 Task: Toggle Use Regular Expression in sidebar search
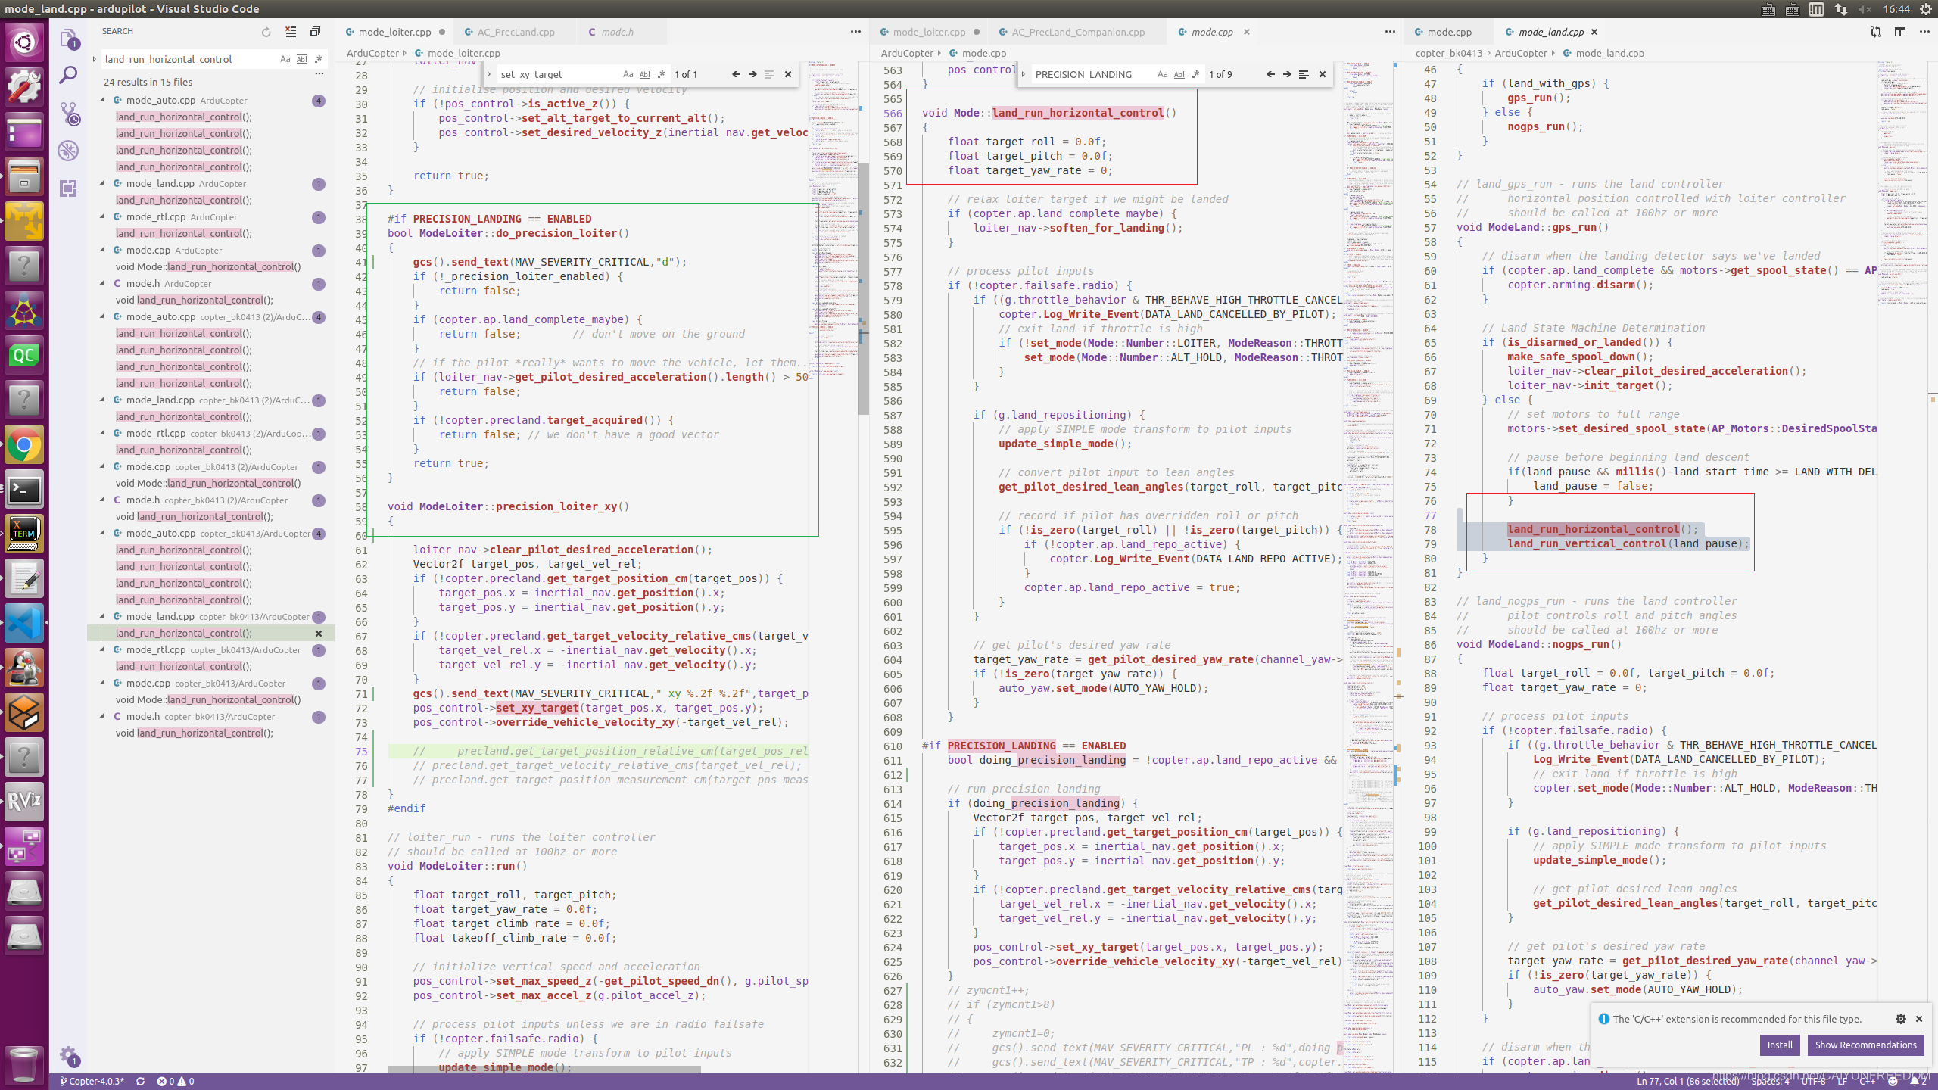318,59
